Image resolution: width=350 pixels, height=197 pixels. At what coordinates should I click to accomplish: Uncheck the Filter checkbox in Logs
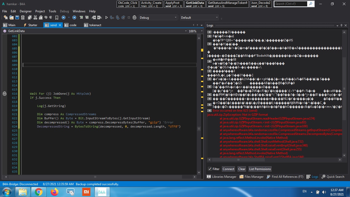click(x=210, y=169)
